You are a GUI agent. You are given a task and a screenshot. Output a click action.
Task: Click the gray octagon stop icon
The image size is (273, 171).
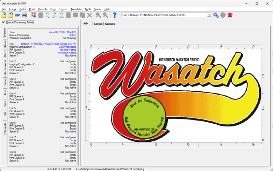tap(223, 15)
